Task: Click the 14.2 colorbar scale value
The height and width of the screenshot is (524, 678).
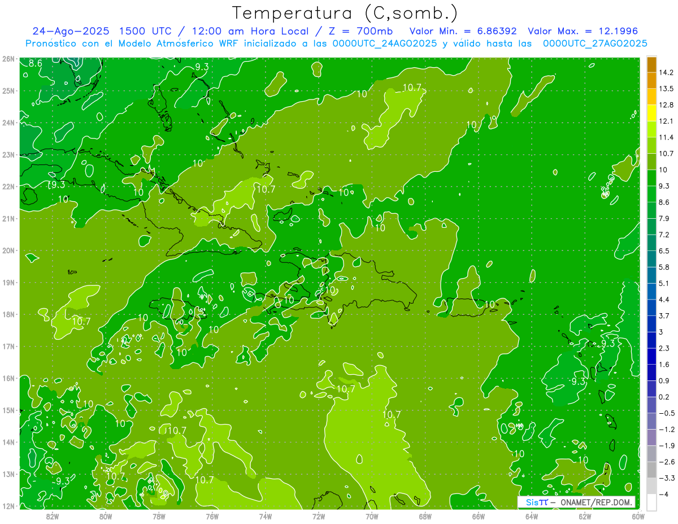Action: pyautogui.click(x=666, y=72)
